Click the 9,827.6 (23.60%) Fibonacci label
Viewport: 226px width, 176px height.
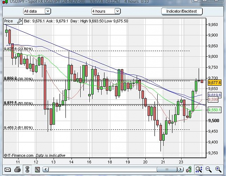pos(18,49)
